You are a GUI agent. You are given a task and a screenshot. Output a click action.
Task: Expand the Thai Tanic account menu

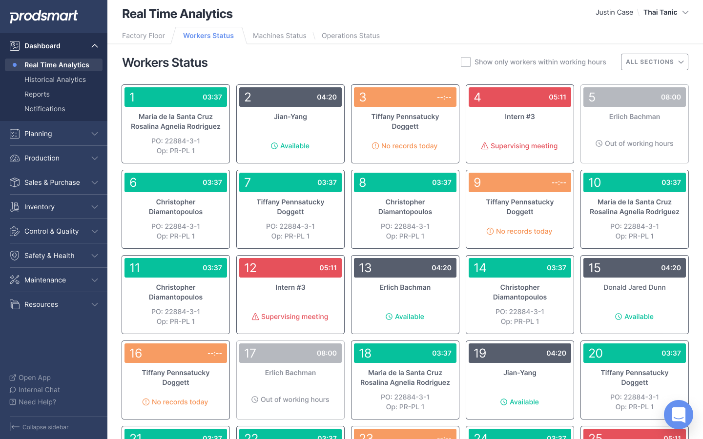click(x=666, y=12)
